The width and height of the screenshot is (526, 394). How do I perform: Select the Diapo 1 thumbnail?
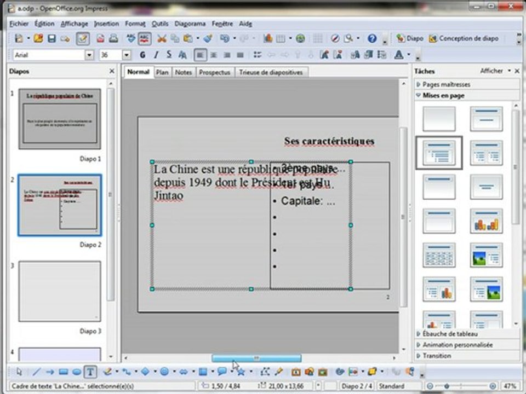pyautogui.click(x=60, y=119)
